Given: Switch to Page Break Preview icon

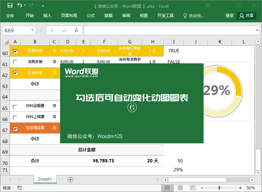Looking at the screenshot, I should click(x=193, y=188).
